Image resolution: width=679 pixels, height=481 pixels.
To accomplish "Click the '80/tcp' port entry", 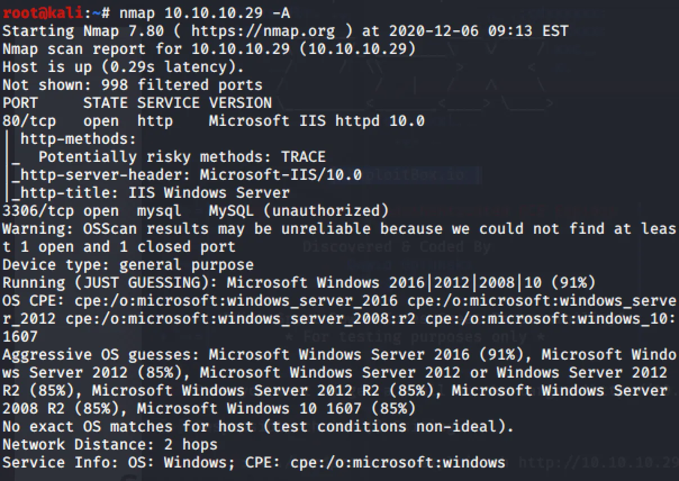I will pyautogui.click(x=30, y=121).
